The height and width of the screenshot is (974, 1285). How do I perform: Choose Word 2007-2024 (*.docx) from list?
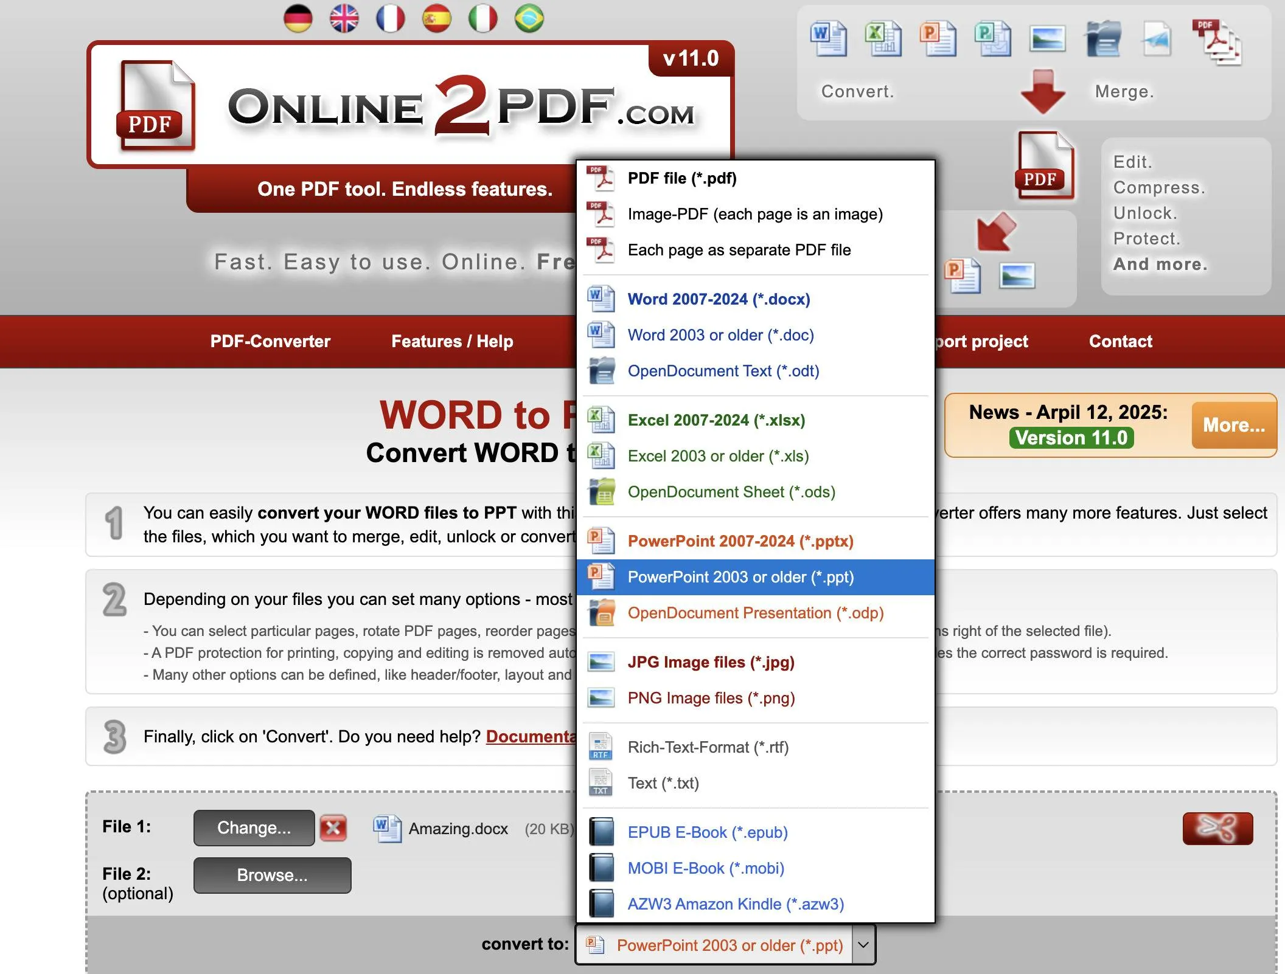point(719,299)
